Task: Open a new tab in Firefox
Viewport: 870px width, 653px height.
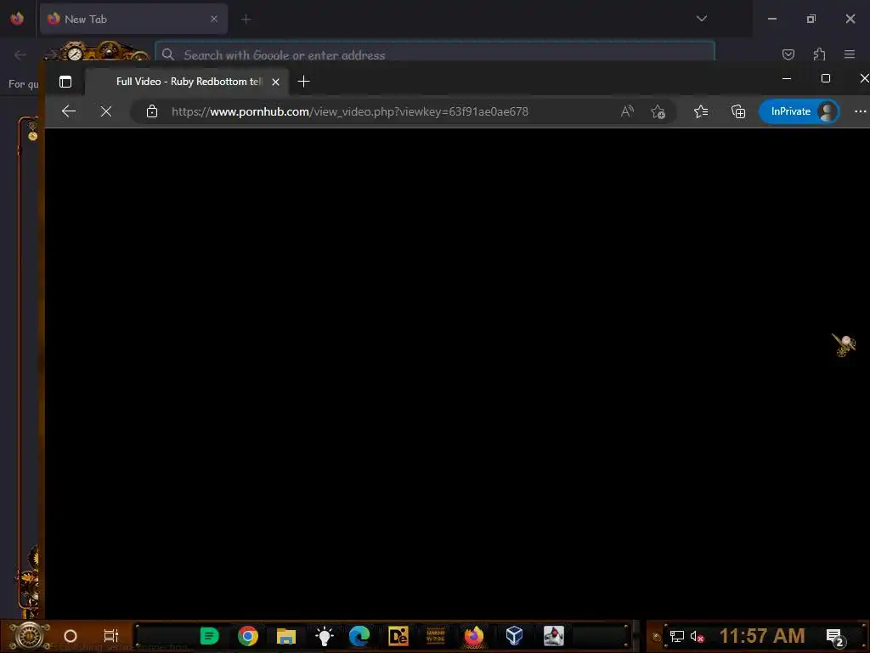Action: [x=246, y=20]
